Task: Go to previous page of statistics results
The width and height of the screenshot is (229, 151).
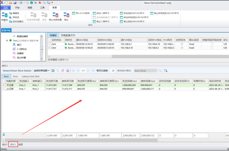Action: point(78,71)
